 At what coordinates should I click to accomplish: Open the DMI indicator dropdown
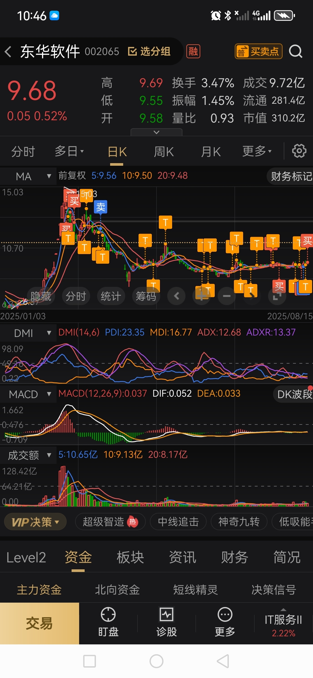tap(28, 333)
